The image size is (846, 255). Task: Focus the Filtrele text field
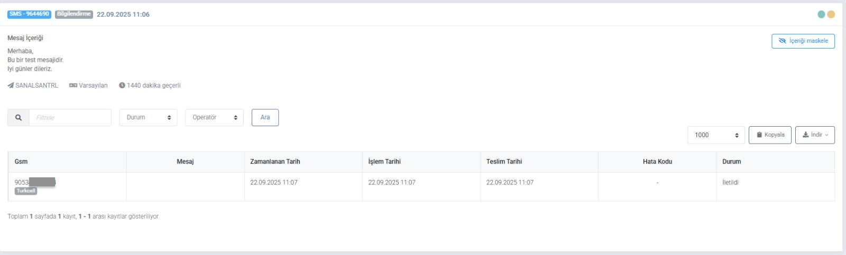coord(70,118)
